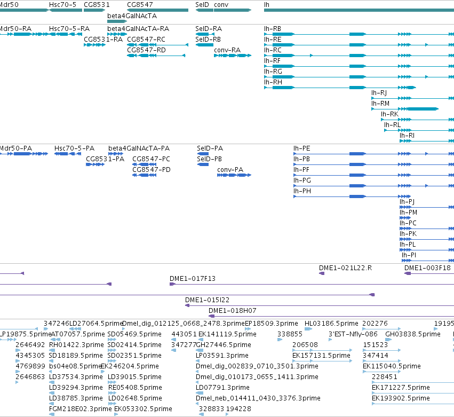Select protein SelD-PB
Image resolution: width=454 pixels, height=417 pixels.
pyautogui.click(x=209, y=159)
